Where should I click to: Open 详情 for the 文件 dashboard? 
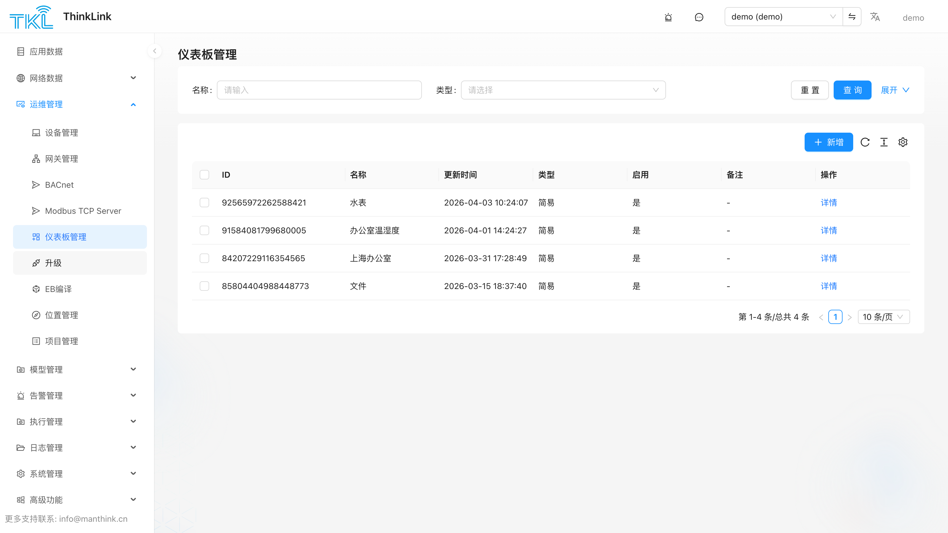tap(829, 286)
